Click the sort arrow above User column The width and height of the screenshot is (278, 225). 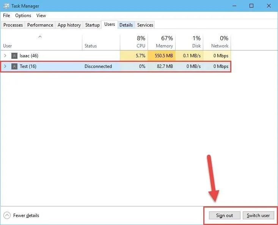(40, 37)
